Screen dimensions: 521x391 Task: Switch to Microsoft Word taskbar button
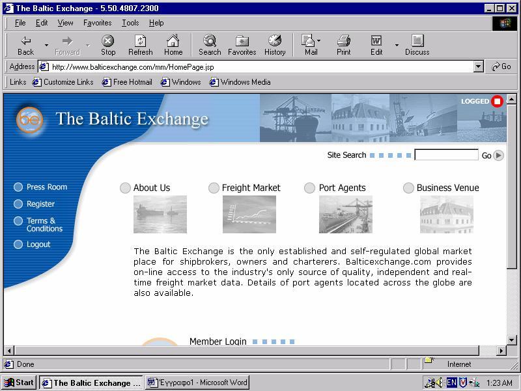197,383
